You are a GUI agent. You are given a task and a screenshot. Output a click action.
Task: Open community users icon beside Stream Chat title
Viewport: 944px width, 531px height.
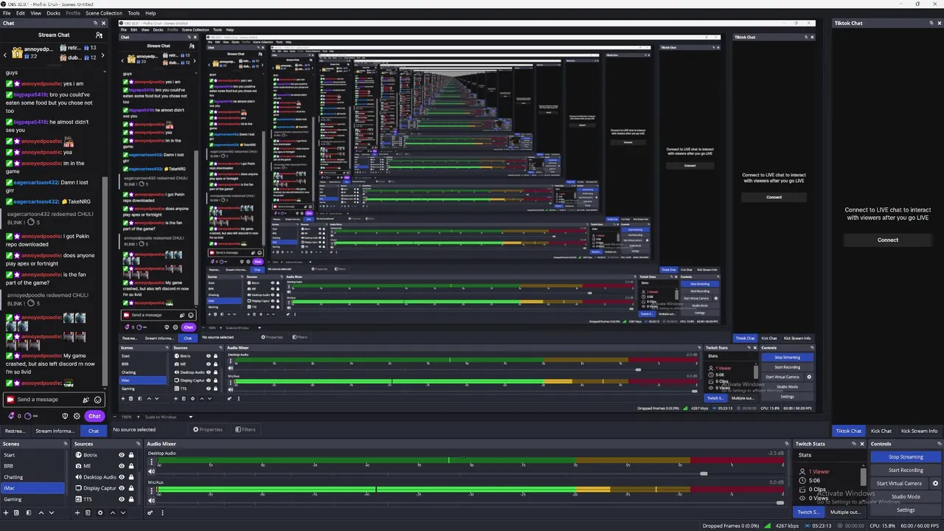coord(99,35)
